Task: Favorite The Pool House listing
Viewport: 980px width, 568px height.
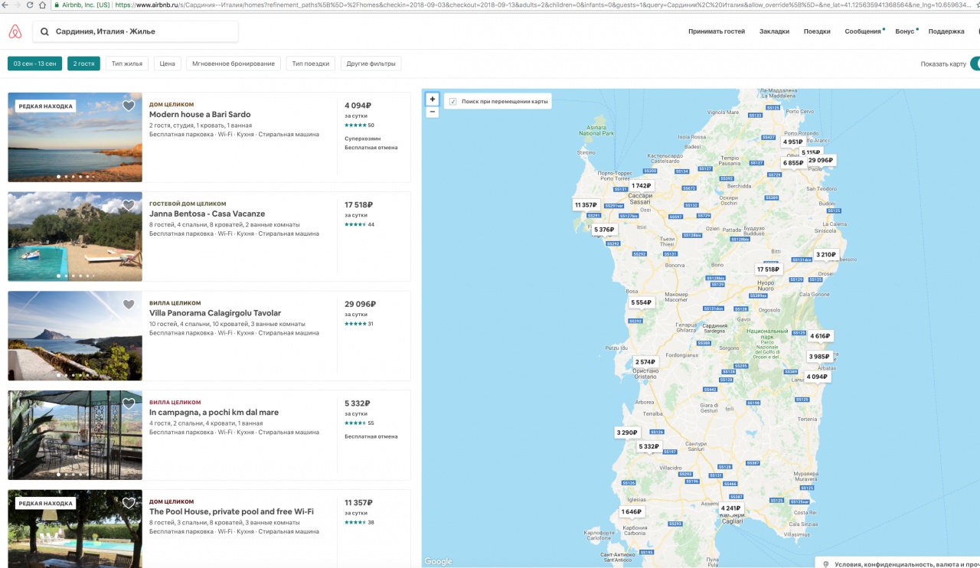Action: pyautogui.click(x=129, y=503)
